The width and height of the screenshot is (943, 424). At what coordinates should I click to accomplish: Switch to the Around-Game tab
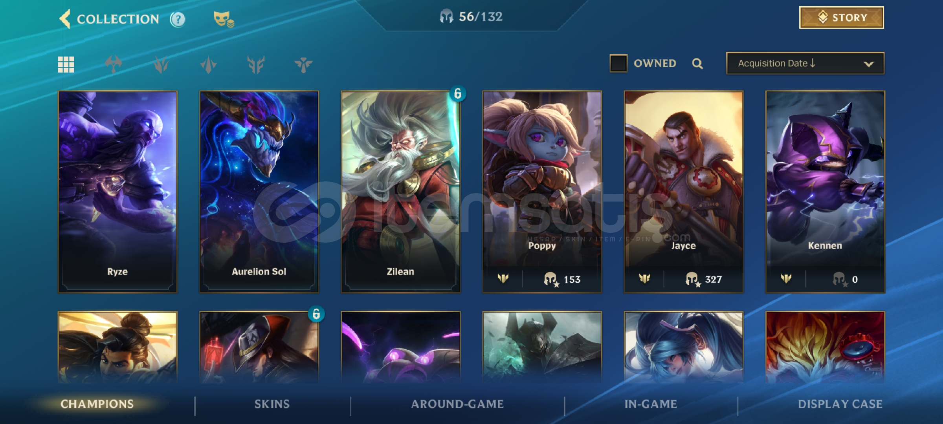point(457,404)
